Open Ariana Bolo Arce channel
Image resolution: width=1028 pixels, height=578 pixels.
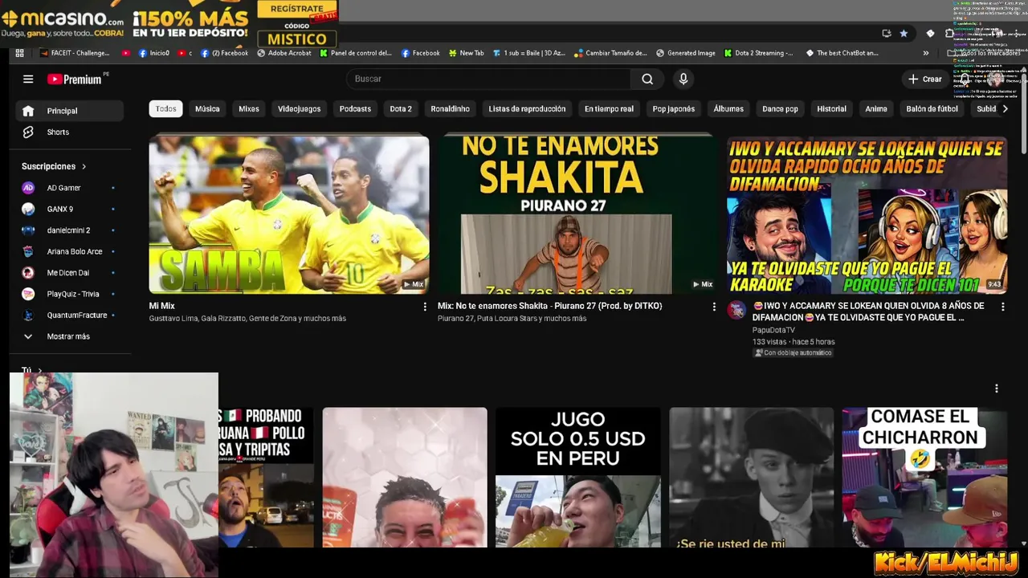(70, 251)
